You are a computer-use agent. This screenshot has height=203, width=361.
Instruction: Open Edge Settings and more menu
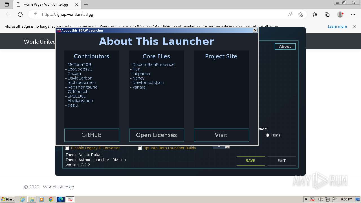click(353, 14)
